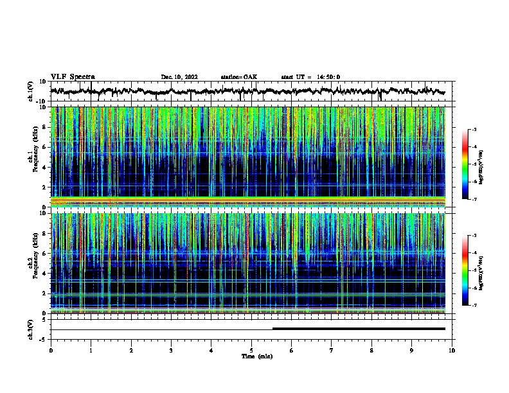Click the "ch.3(V)" axis label
The image size is (509, 393).
pos(31,329)
